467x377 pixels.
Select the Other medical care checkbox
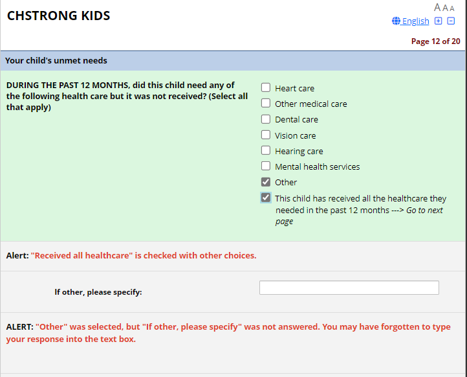coord(266,103)
